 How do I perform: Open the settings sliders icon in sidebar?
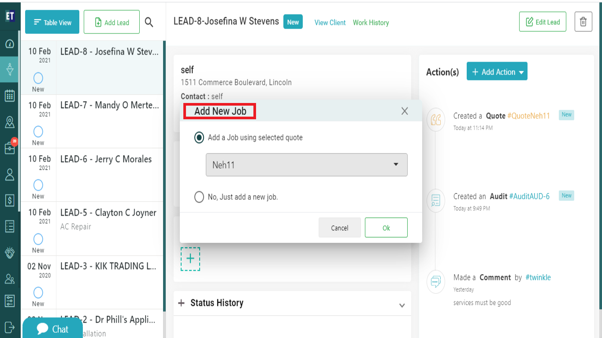[x=10, y=301]
